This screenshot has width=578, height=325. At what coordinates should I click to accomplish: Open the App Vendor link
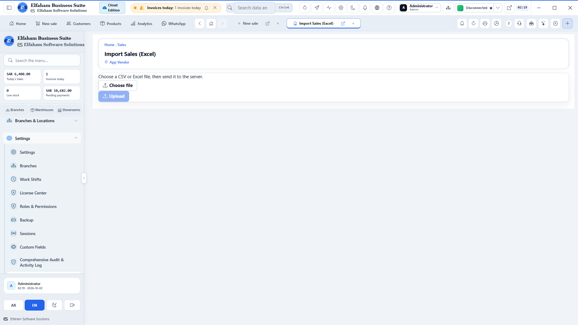click(x=119, y=62)
